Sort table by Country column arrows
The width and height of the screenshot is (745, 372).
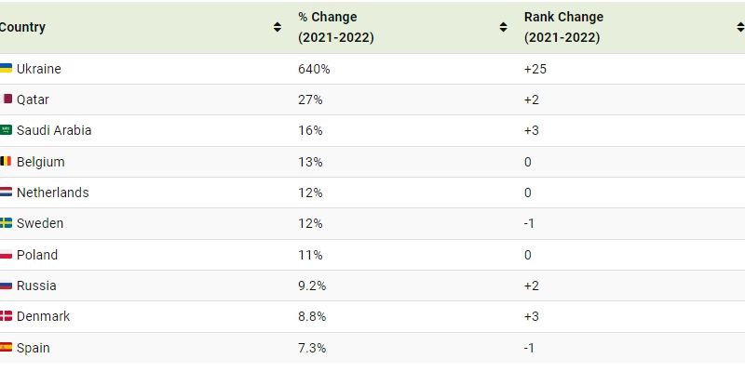coord(278,28)
